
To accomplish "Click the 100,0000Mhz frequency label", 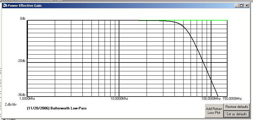I will pyautogui.click(x=211, y=99).
